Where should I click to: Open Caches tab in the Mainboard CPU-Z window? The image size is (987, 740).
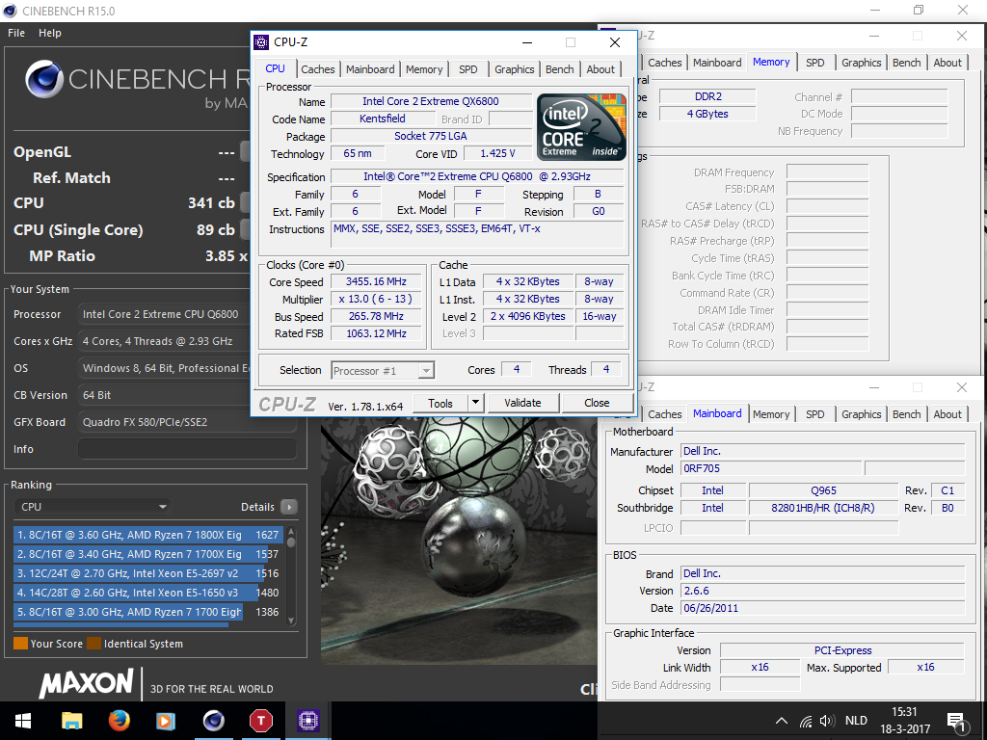pyautogui.click(x=665, y=414)
